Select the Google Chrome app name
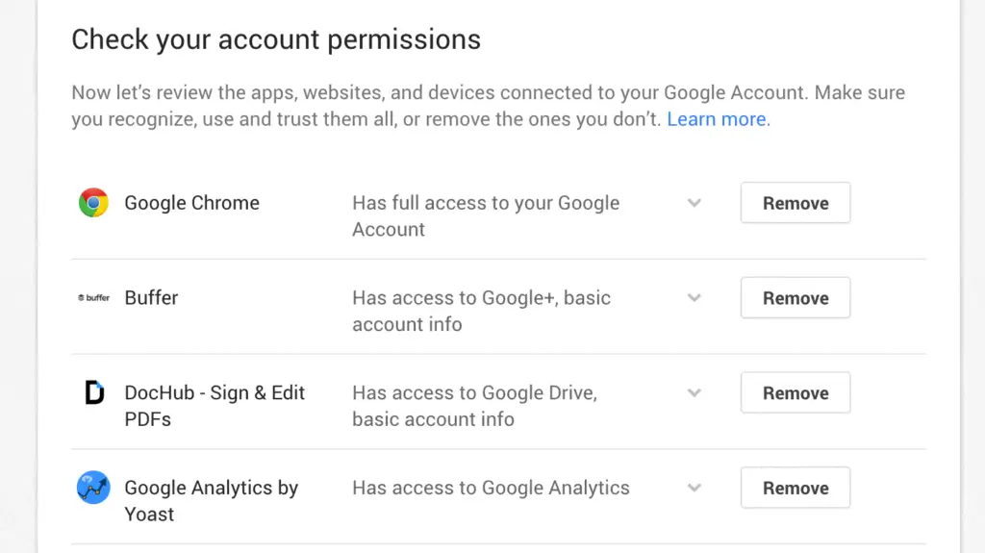This screenshot has height=553, width=985. click(191, 203)
